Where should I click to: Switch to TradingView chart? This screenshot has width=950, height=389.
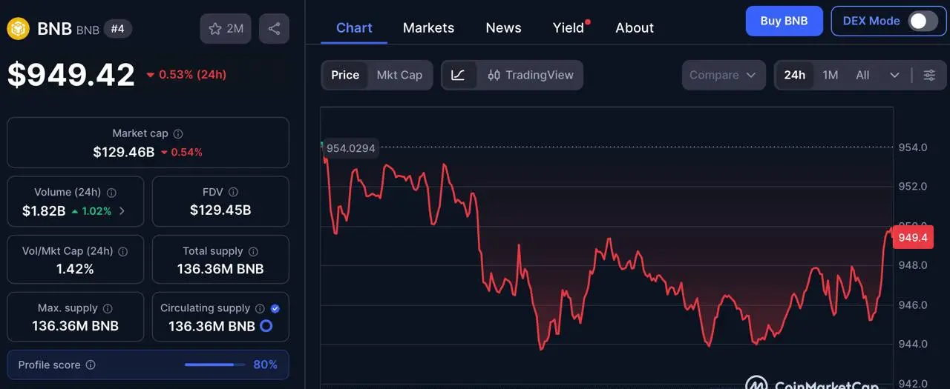click(531, 75)
